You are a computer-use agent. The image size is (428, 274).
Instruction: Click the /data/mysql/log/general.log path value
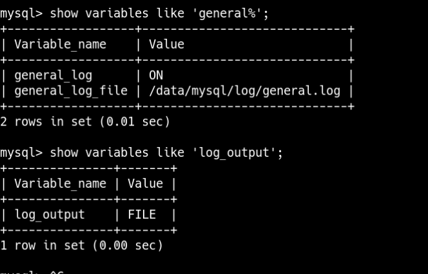(244, 91)
